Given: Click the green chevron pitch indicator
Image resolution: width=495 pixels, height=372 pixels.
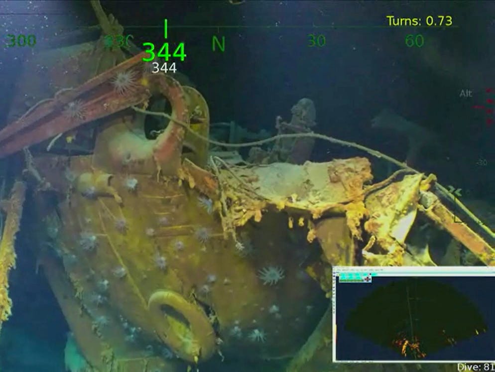Looking at the screenshot, I should point(455,192).
